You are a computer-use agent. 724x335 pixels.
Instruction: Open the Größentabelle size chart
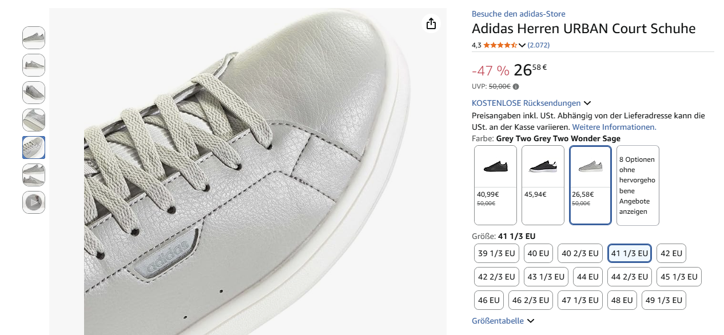point(503,321)
